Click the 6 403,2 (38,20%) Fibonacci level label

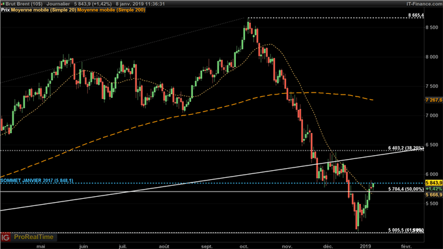pyautogui.click(x=406, y=148)
